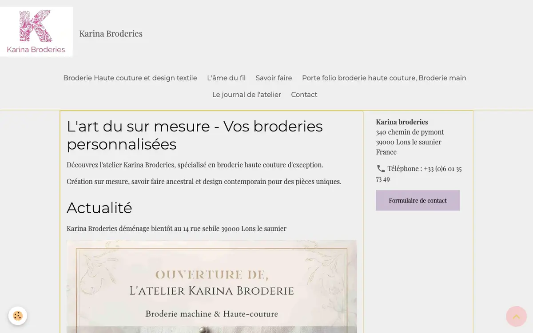Open the L'âme du fil page

point(226,78)
